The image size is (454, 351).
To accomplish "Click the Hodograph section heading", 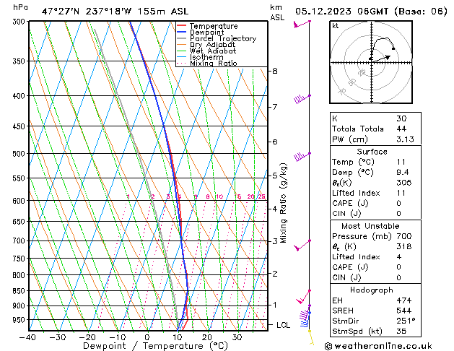I will coord(372,290).
